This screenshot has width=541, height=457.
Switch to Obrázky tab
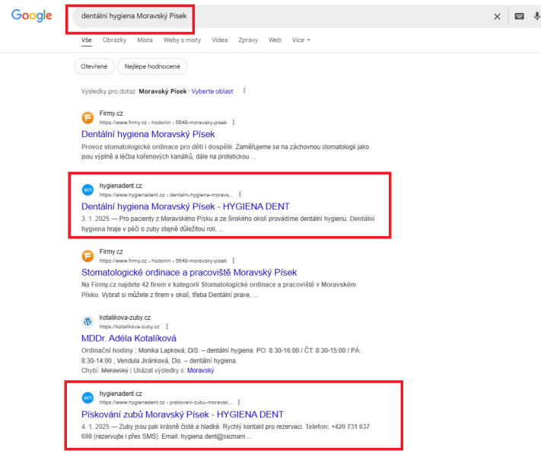click(x=114, y=40)
